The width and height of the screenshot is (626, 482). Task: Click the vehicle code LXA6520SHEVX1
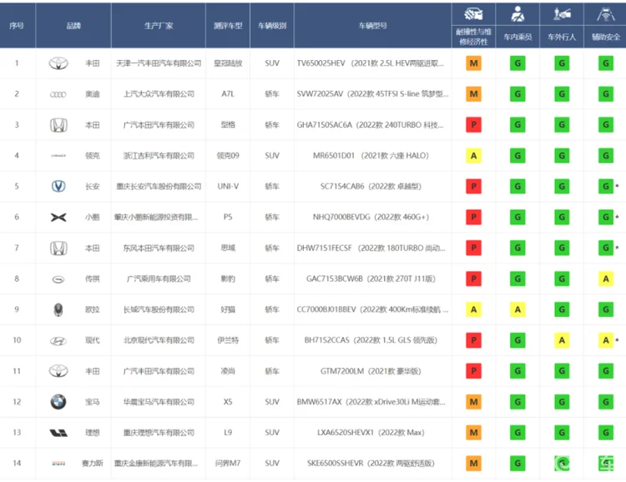pyautogui.click(x=346, y=433)
